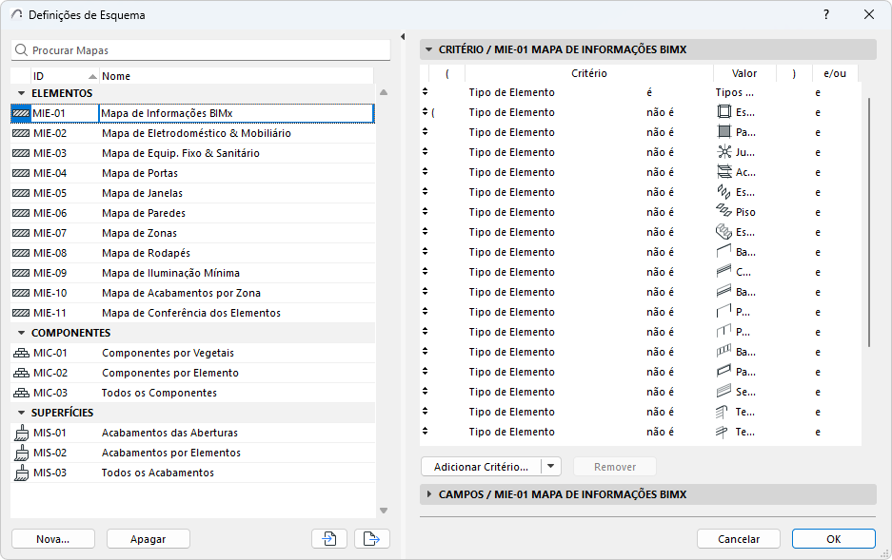Click the Procurar Mapas search field
Image resolution: width=892 pixels, height=560 pixels.
[x=201, y=50]
